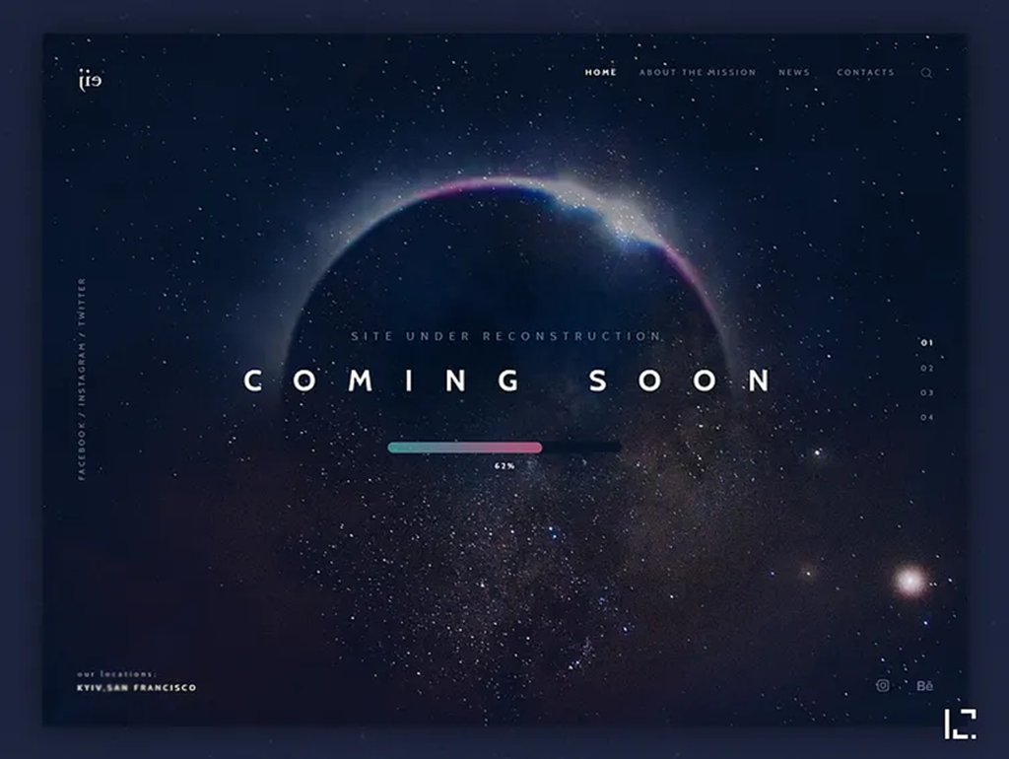Select slide indicator 01
Image resolution: width=1009 pixels, height=759 pixels.
(926, 343)
